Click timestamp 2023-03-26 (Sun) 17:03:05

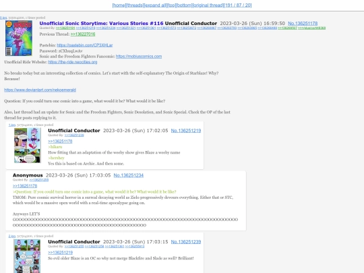pos(78,175)
